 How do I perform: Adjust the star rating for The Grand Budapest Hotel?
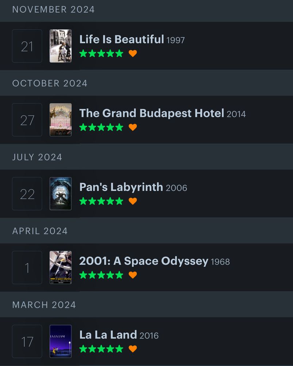point(101,127)
